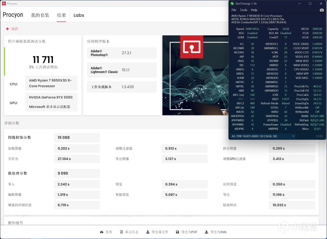Export the result with 导出为PDF
This screenshot has height=239, width=327.
coord(186,232)
